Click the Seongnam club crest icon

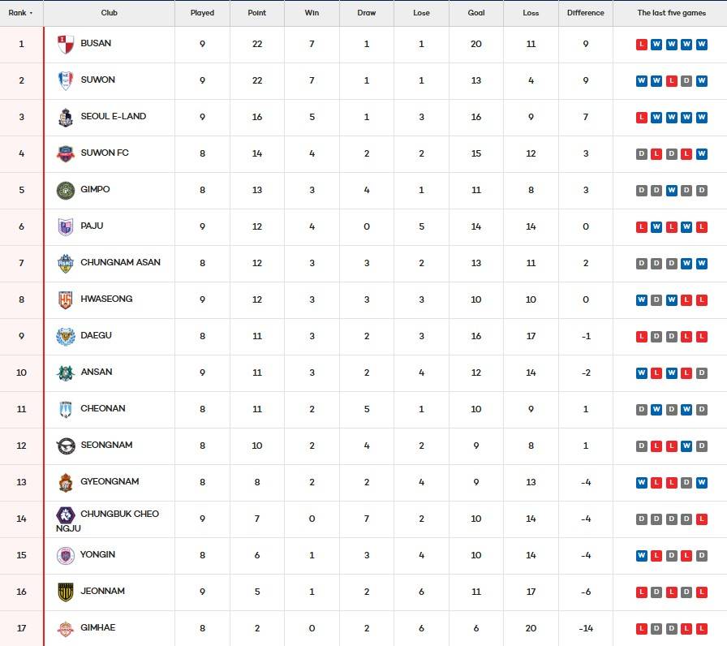pos(66,446)
